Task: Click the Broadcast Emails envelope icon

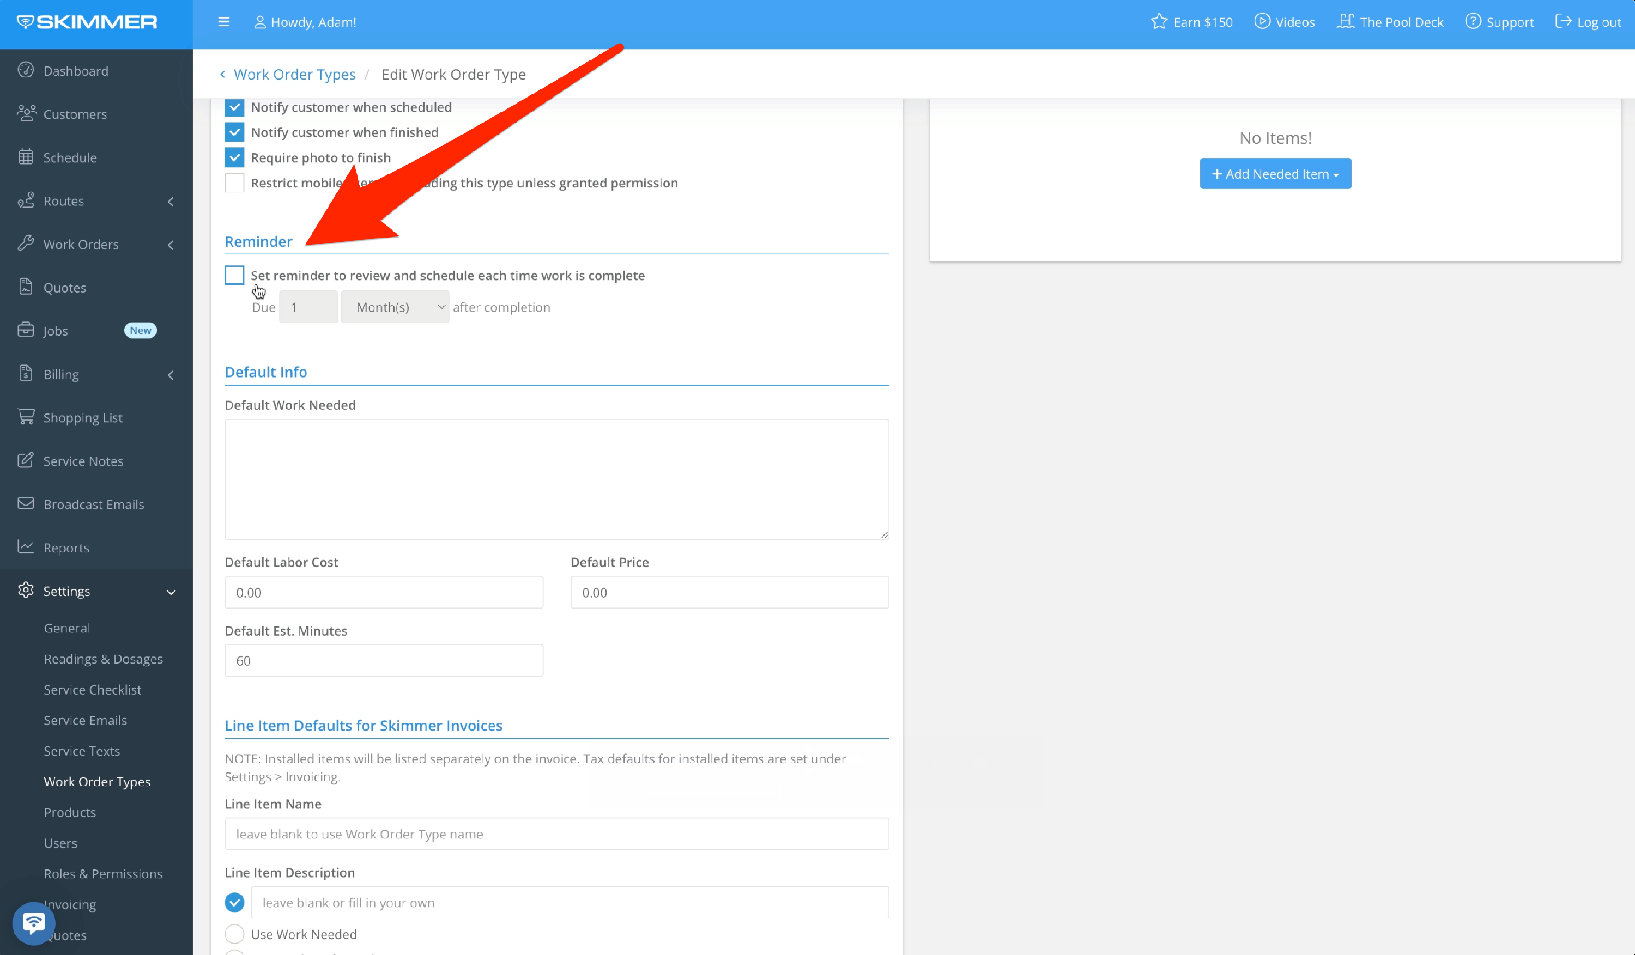Action: click(x=26, y=504)
